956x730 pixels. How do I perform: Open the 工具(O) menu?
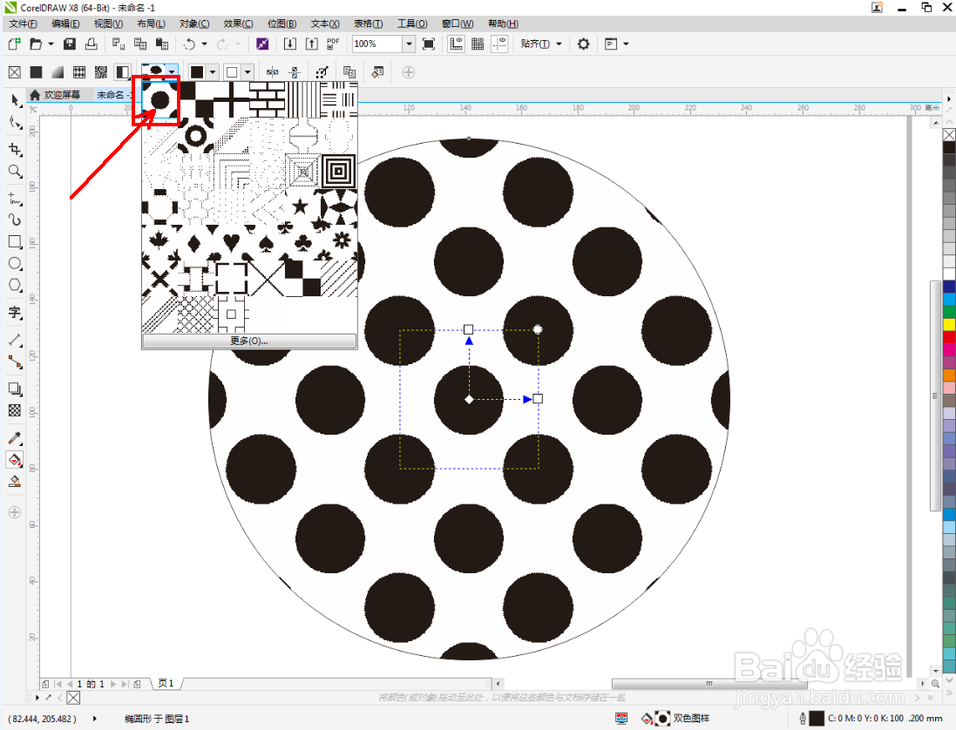pos(412,24)
